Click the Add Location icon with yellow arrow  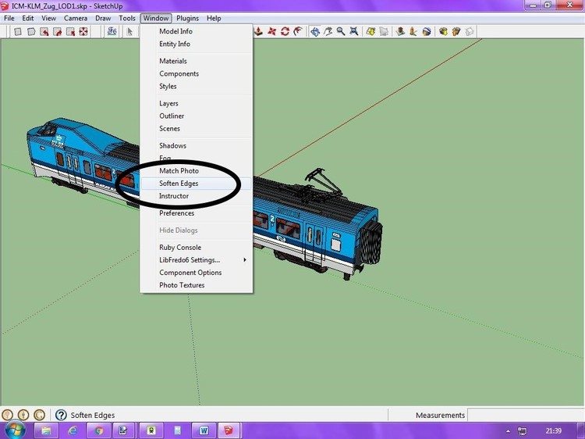(370, 31)
